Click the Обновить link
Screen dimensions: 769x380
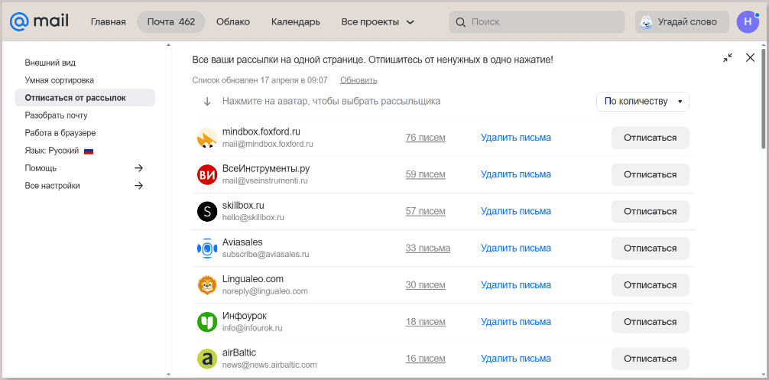pyautogui.click(x=359, y=80)
